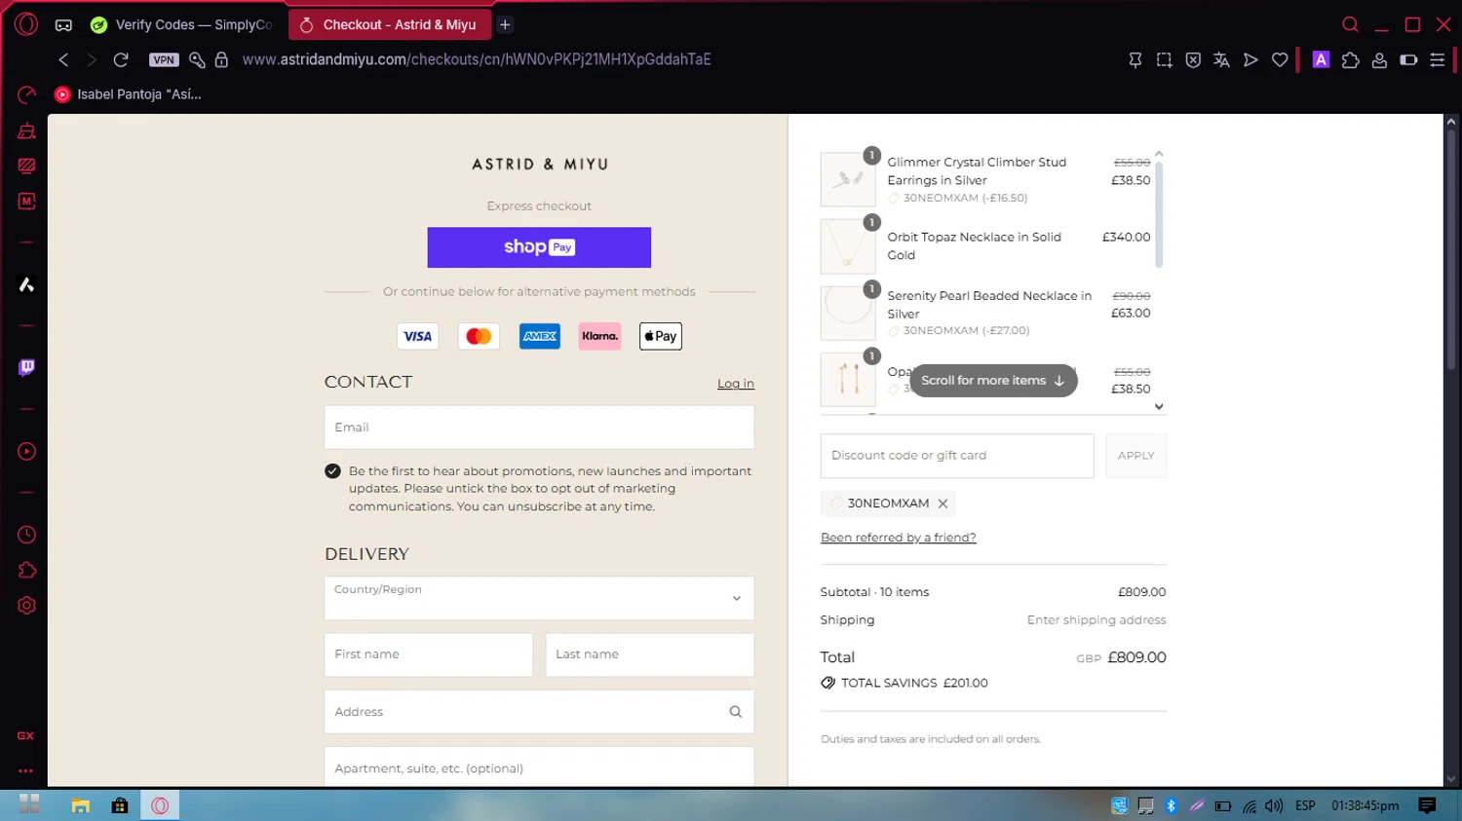Image resolution: width=1462 pixels, height=821 pixels.
Task: Open sidebar three-dots more menu
Action: click(25, 770)
